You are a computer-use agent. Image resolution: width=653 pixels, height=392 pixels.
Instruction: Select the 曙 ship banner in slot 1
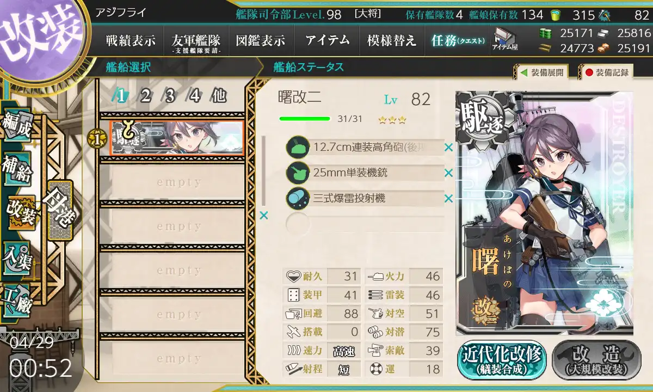tap(176, 138)
